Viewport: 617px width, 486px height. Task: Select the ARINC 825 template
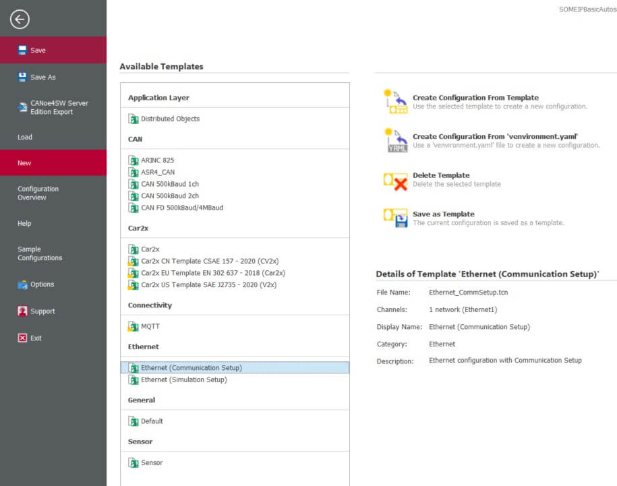157,160
